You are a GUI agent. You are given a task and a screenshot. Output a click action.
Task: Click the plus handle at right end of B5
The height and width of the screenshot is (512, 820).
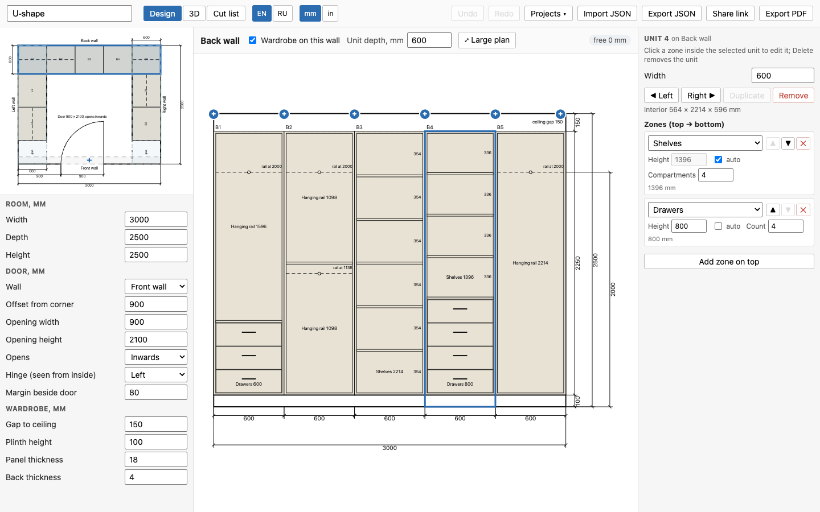click(560, 114)
